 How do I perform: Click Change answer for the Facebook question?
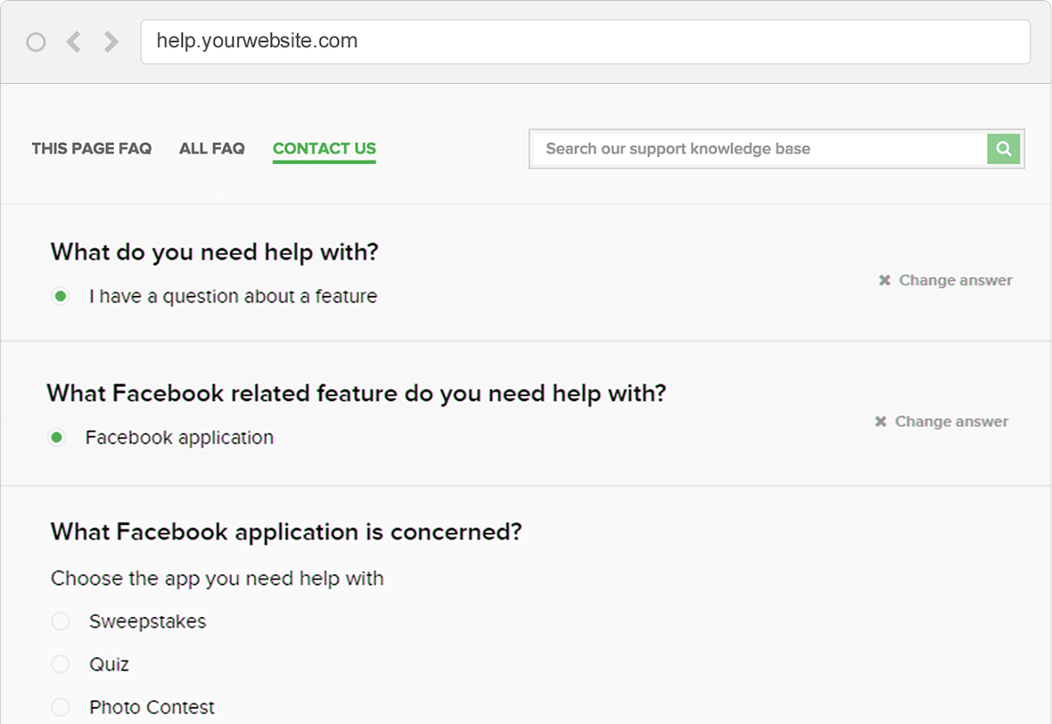pyautogui.click(x=951, y=421)
